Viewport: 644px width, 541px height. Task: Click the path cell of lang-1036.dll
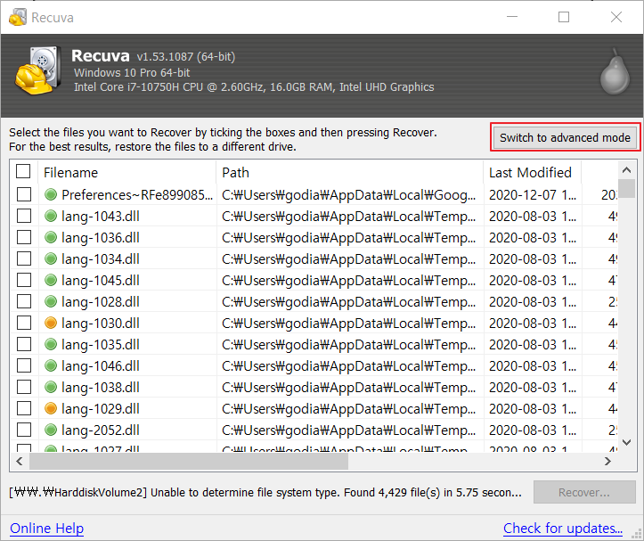(348, 237)
